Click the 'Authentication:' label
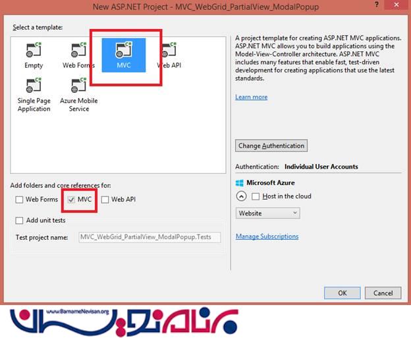Image resolution: width=411 pixels, height=338 pixels. pos(257,167)
